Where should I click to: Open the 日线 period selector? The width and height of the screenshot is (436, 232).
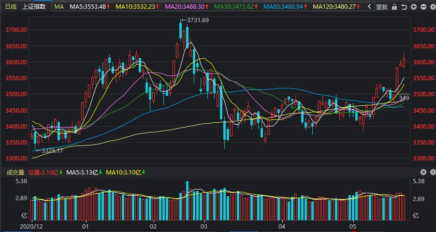(x=11, y=7)
